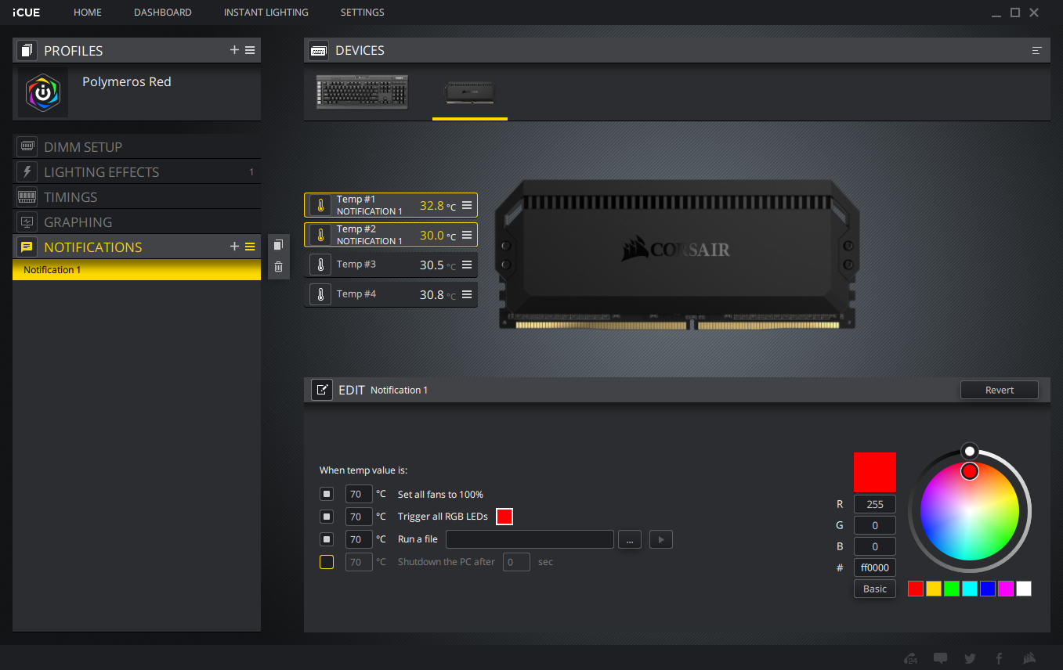Screen dimensions: 1063x670
Task: Pick the green preset color swatch
Action: point(952,589)
